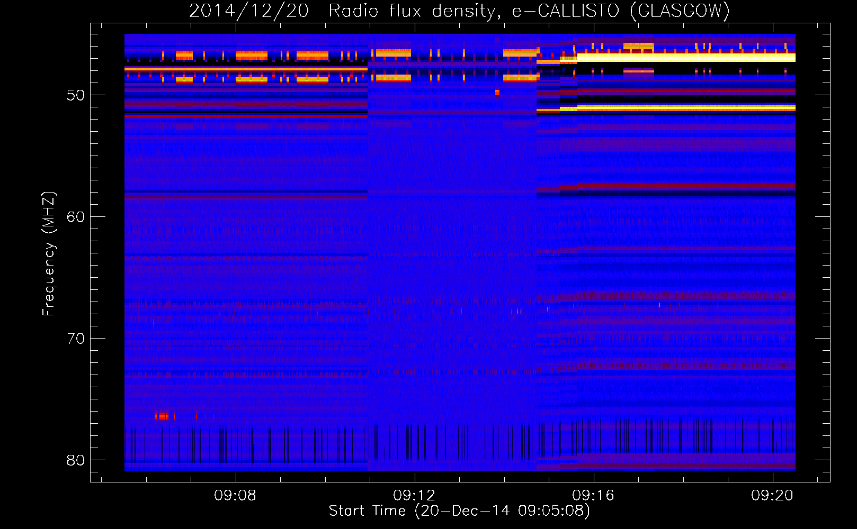The width and height of the screenshot is (857, 529).
Task: Click the red burst cluster near 77 MHz
Action: click(x=162, y=416)
